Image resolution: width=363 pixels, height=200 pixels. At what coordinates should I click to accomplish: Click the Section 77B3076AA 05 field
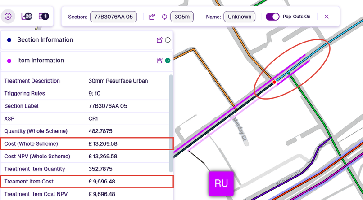point(113,17)
